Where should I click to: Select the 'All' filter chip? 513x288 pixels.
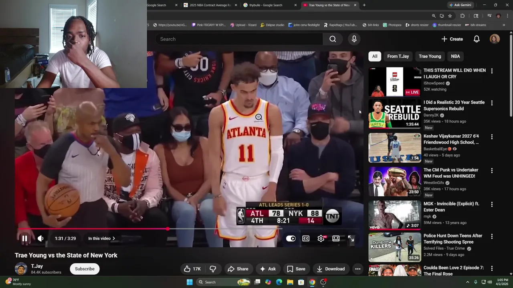[375, 56]
